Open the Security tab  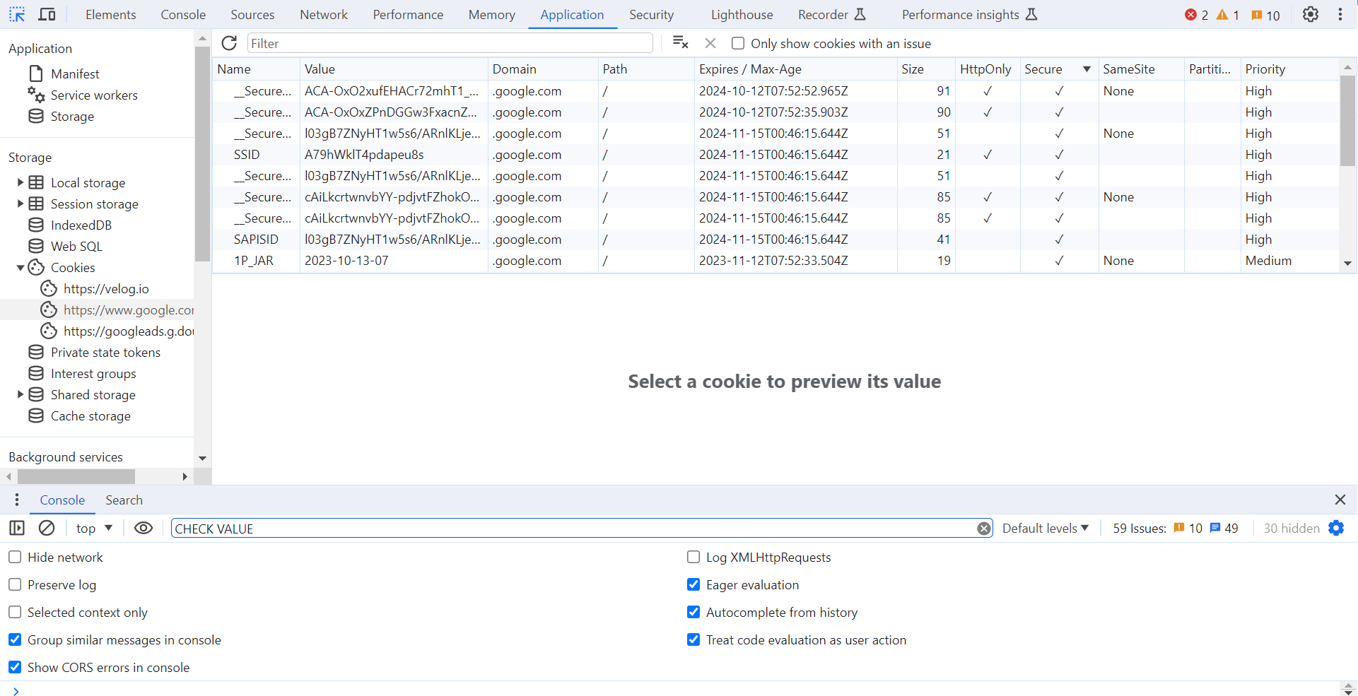(x=651, y=14)
